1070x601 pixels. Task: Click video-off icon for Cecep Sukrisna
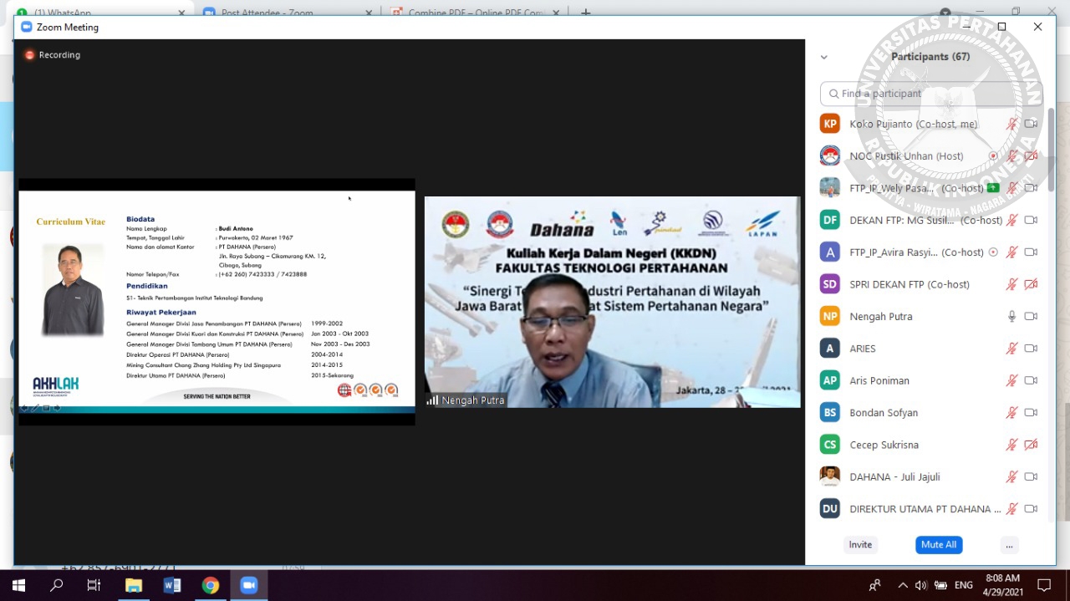coord(1031,445)
